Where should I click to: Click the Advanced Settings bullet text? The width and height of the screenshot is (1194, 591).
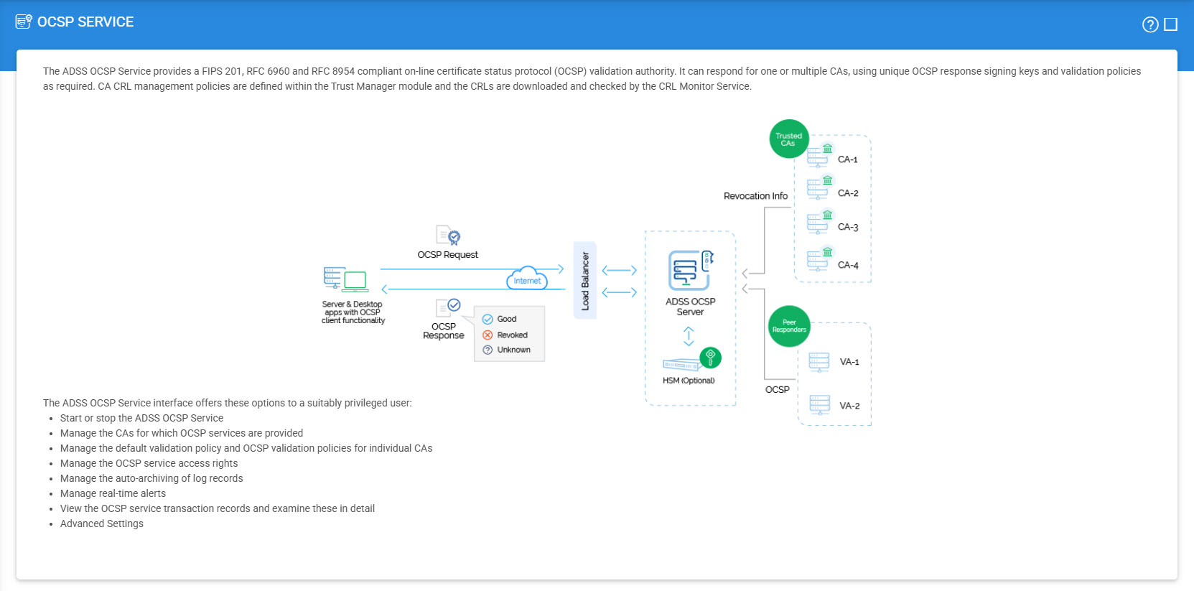102,523
